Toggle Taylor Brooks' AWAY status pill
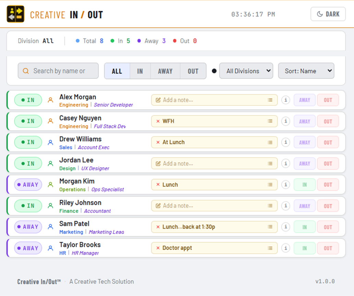 point(28,248)
